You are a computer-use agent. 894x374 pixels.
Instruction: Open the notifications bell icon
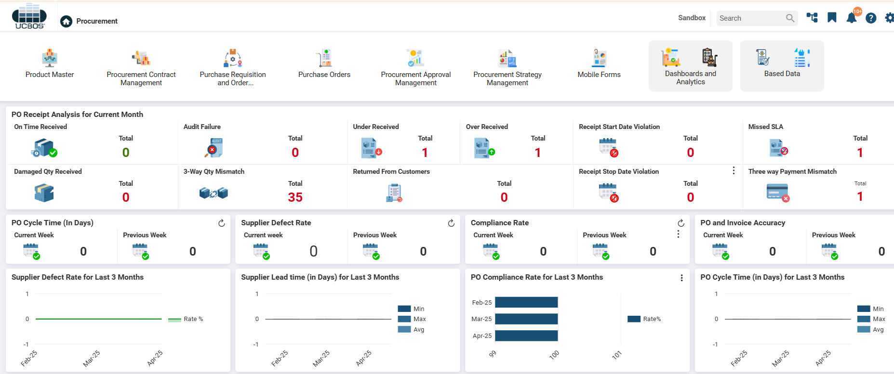coord(852,18)
